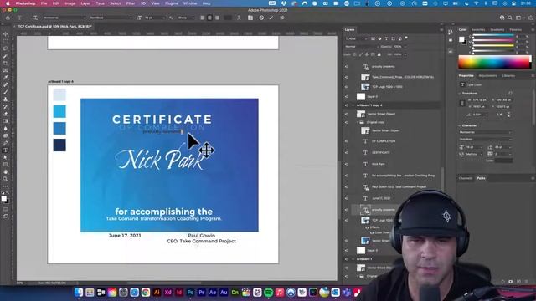536x301 pixels.
Task: Collapse the Original copy folder
Action: (x=358, y=122)
